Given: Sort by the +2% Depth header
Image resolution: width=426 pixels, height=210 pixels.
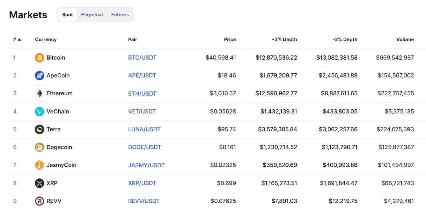Looking at the screenshot, I should [x=284, y=40].
